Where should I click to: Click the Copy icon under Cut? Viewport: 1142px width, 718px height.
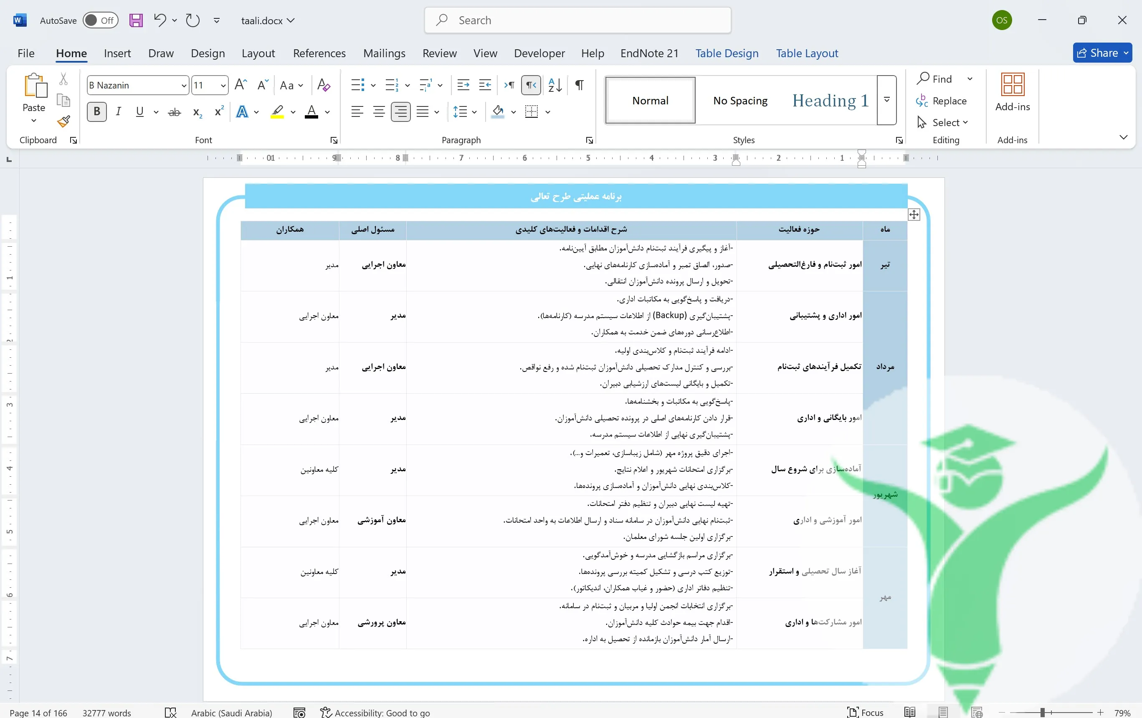pos(63,100)
